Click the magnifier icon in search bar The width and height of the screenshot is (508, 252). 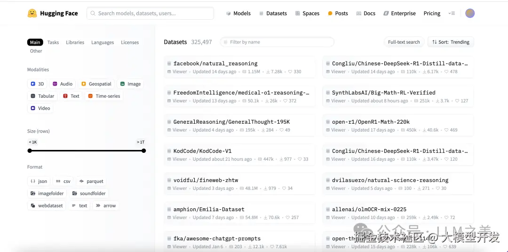[93, 13]
